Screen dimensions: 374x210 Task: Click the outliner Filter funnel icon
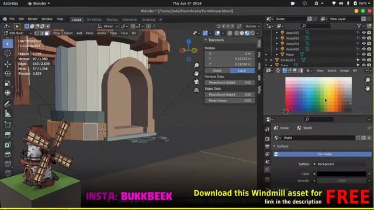[359, 26]
